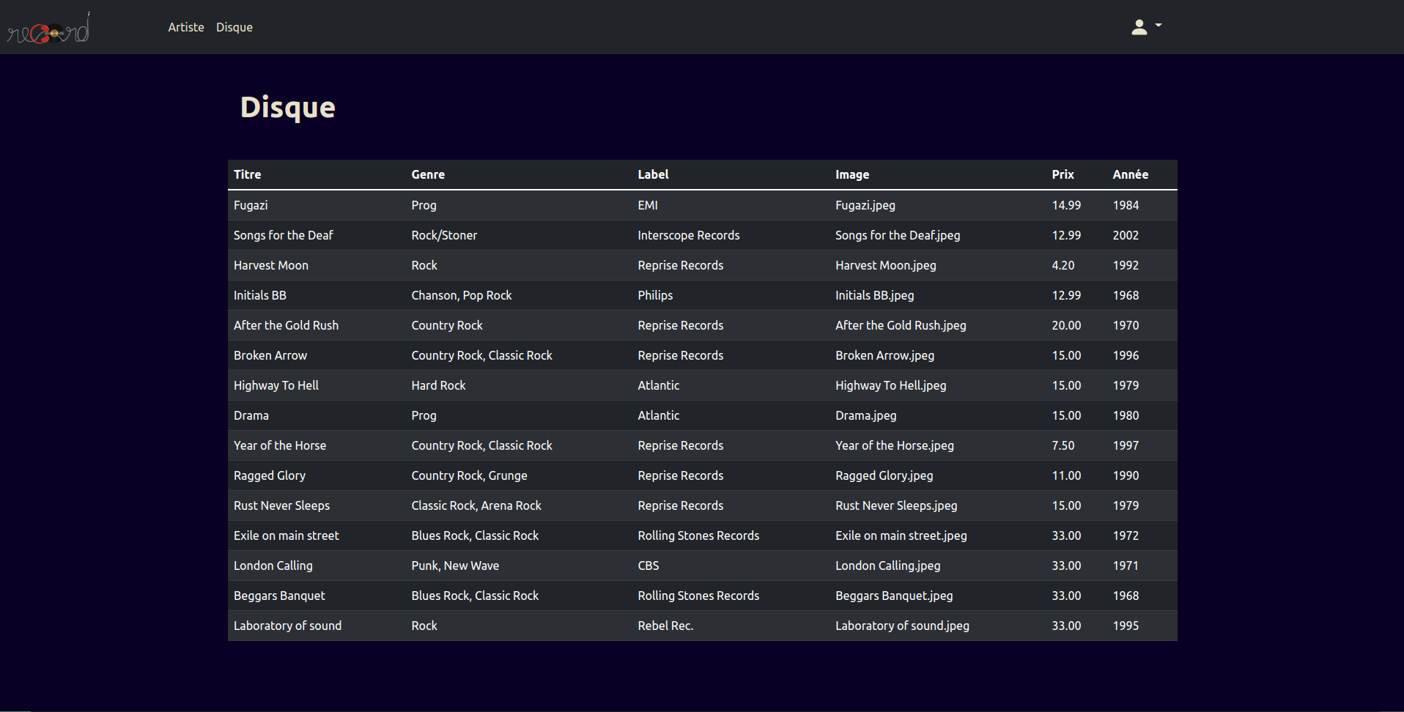Image resolution: width=1404 pixels, height=712 pixels.
Task: Click the Country Rock, Grunge genre cell
Action: (469, 475)
